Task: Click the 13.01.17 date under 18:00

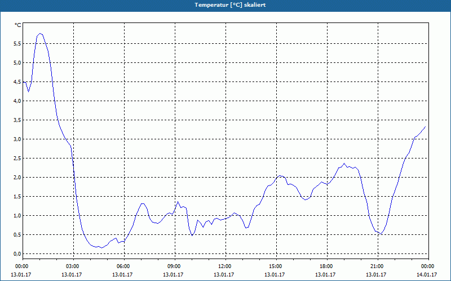Action: [325, 275]
